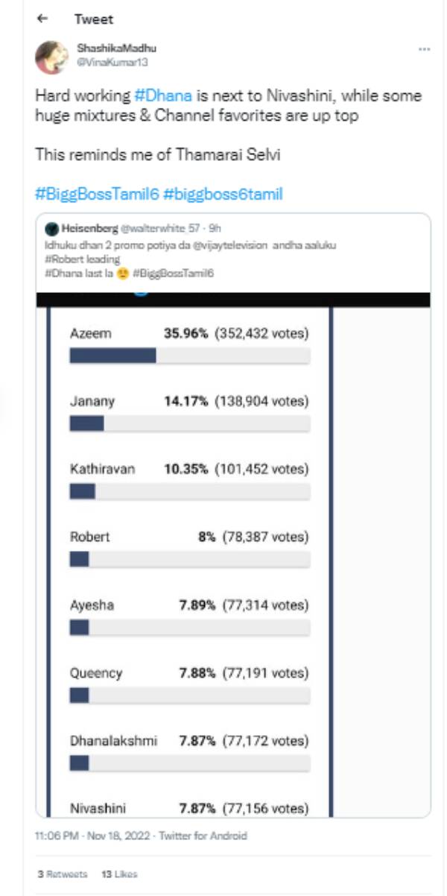Image resolution: width=447 pixels, height=896 pixels.
Task: Click Heisenberg's small avatar in quoted tweet
Action: (x=51, y=227)
